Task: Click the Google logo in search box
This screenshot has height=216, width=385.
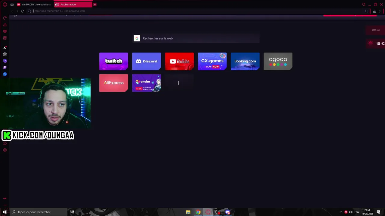Action: click(137, 38)
